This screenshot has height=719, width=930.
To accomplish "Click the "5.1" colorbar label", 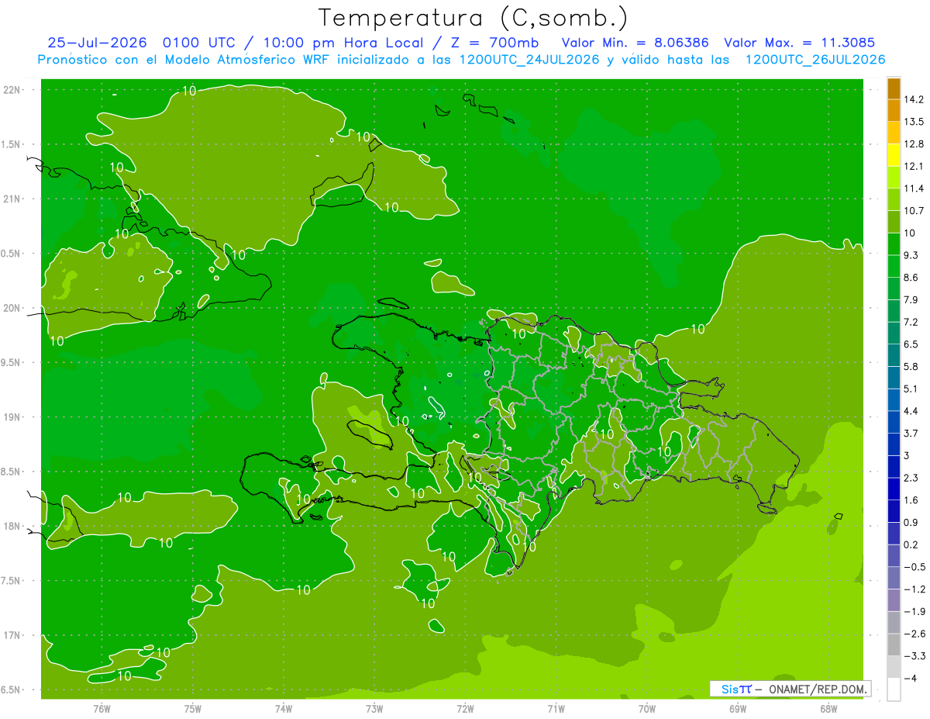I will 911,389.
